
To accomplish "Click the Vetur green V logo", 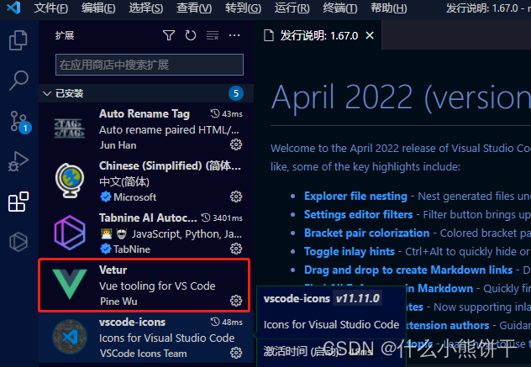I will point(70,284).
